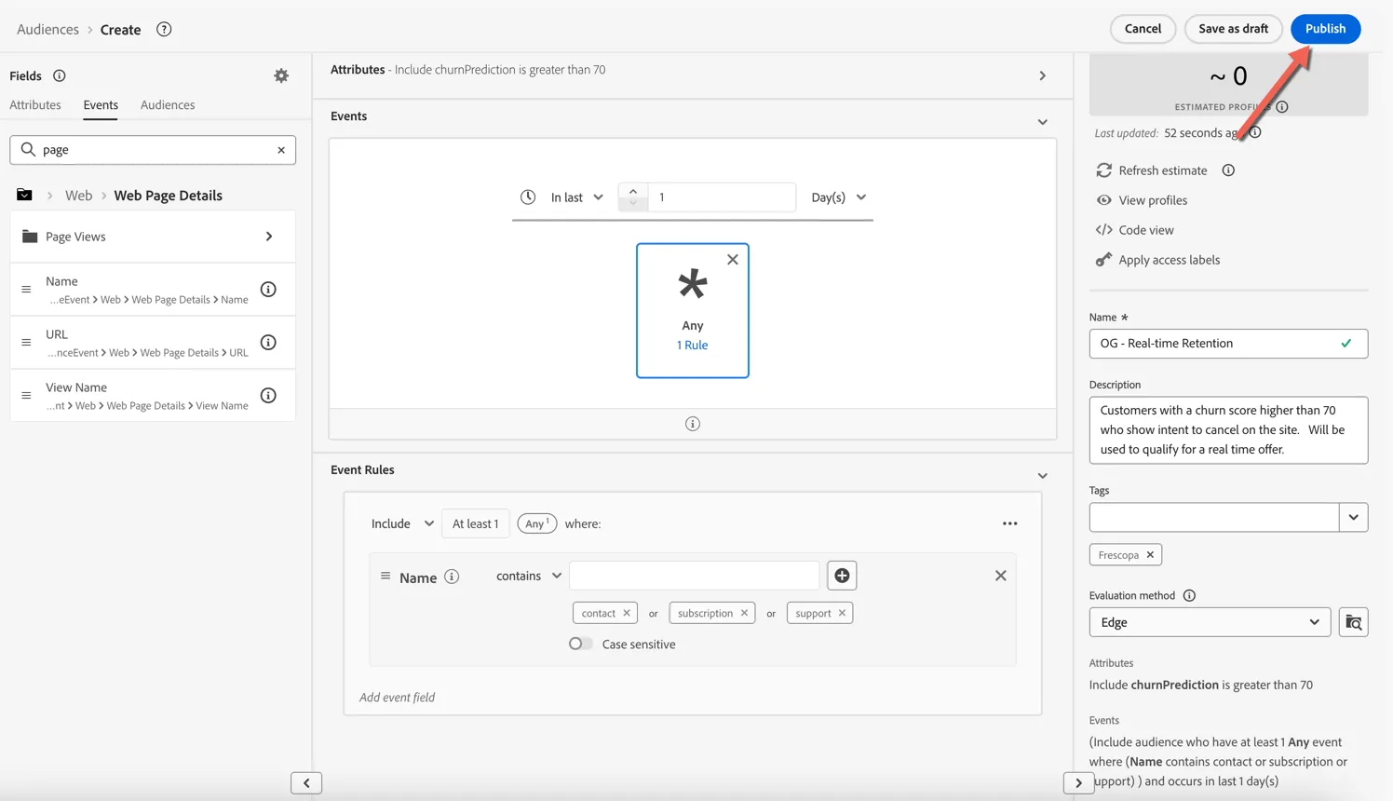Click the Publish button
This screenshot has width=1393, height=801.
click(x=1325, y=29)
